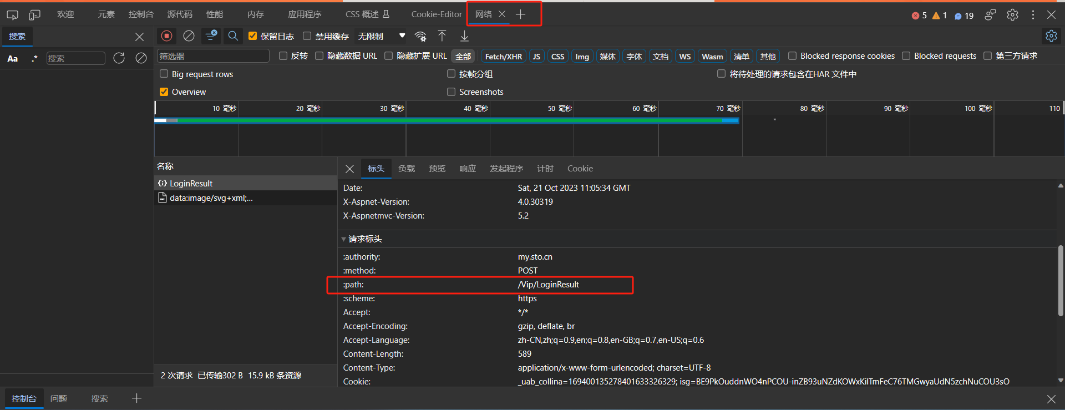Toggle the network filter bar icon

click(x=211, y=36)
